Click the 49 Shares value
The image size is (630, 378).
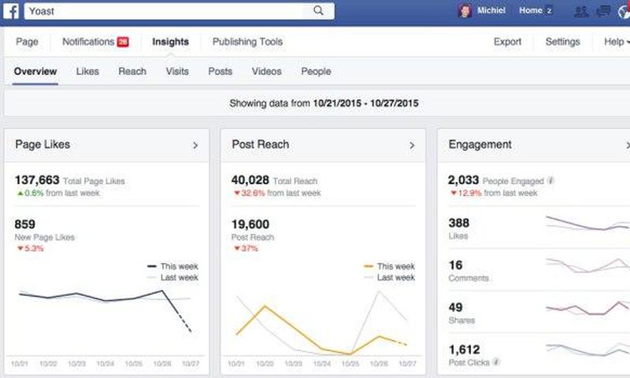pos(456,307)
